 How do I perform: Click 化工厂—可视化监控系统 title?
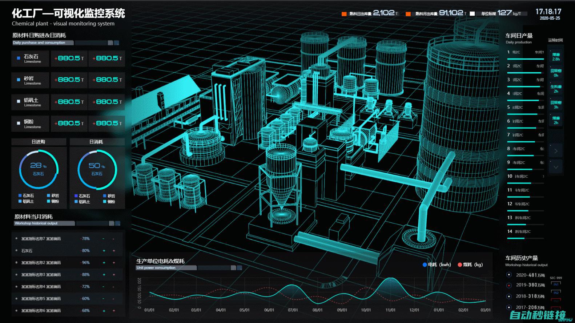point(68,13)
